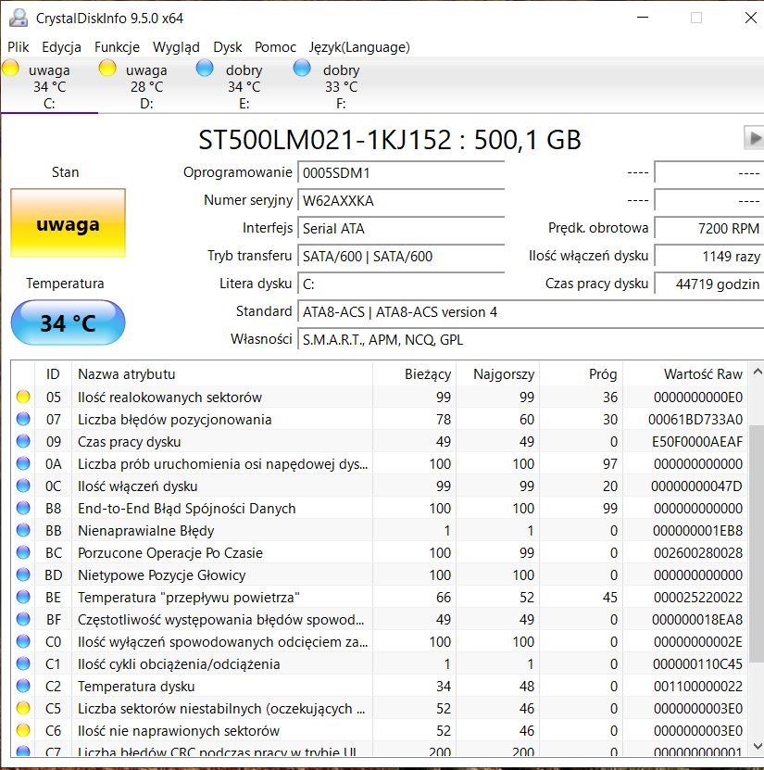
Task: Minimize the CrystalDiskInfo window
Action: coord(643,18)
